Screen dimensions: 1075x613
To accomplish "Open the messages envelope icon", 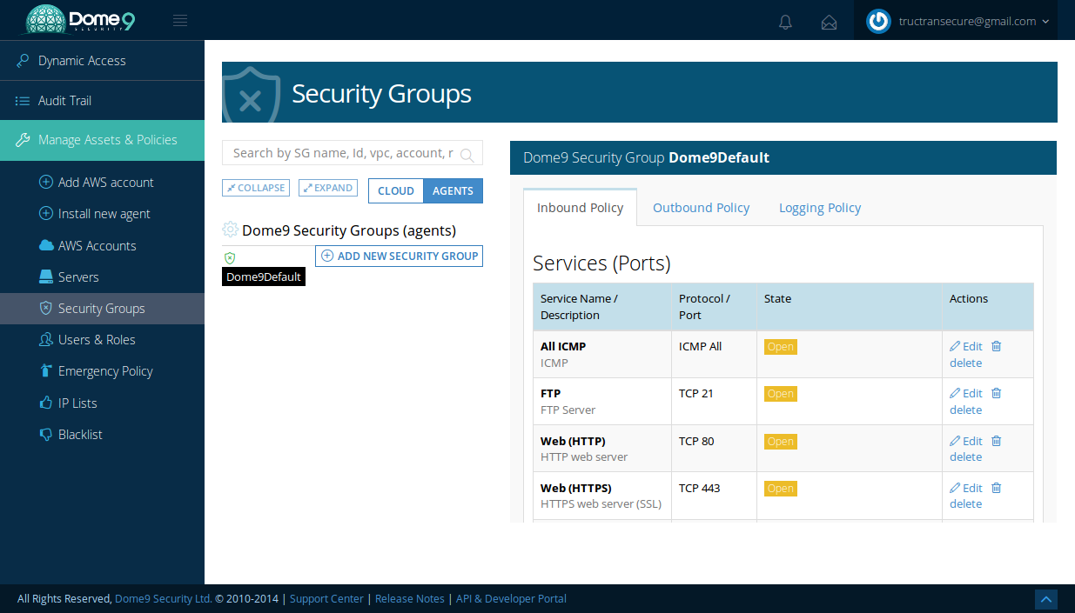I will [829, 22].
